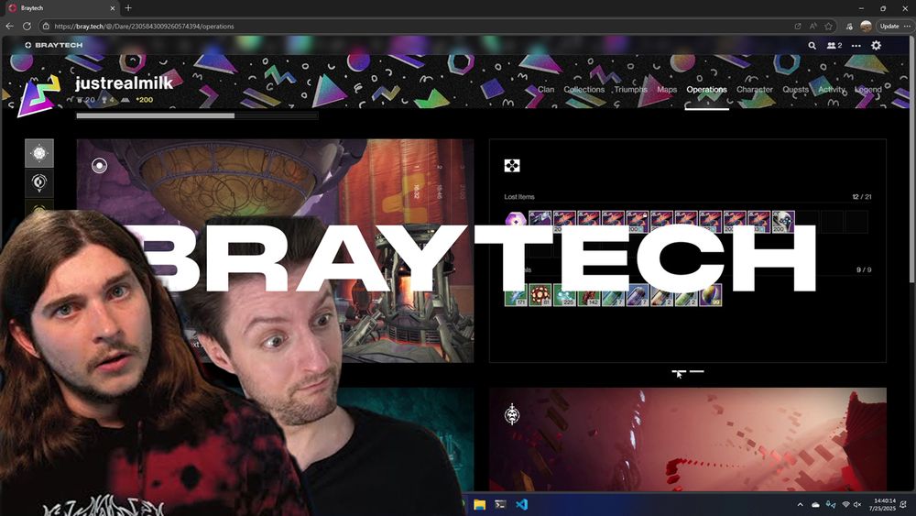Add page to favorites with star
Image resolution: width=916 pixels, height=516 pixels.
(828, 27)
